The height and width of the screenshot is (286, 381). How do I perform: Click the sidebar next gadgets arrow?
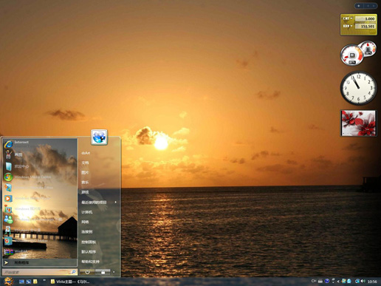pyautogui.click(x=374, y=6)
